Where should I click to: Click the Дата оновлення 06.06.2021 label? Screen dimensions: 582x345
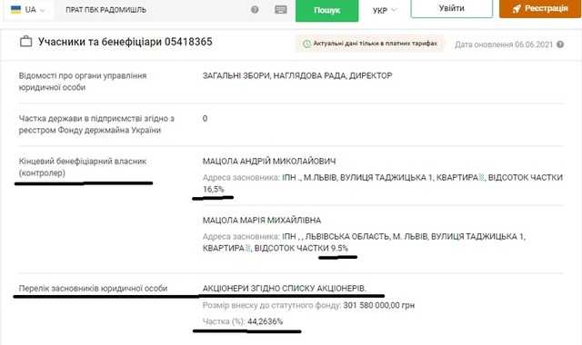tap(504, 44)
